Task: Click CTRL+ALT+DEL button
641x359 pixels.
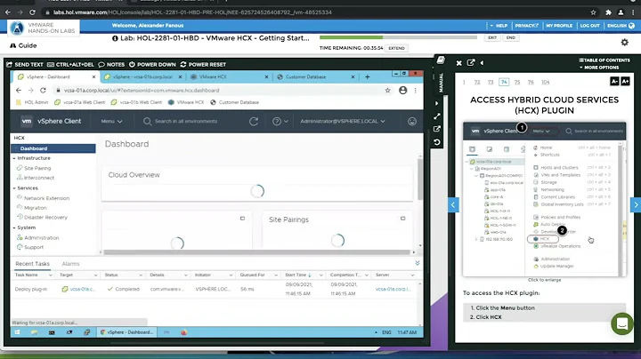Action: point(70,65)
